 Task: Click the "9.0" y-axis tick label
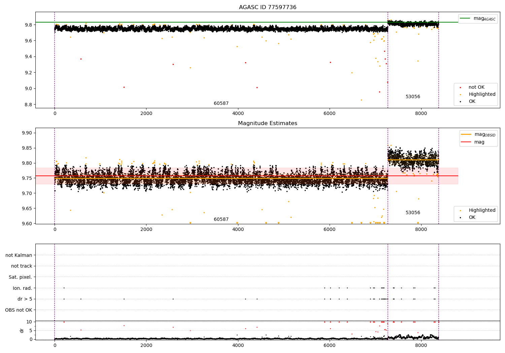(29, 89)
